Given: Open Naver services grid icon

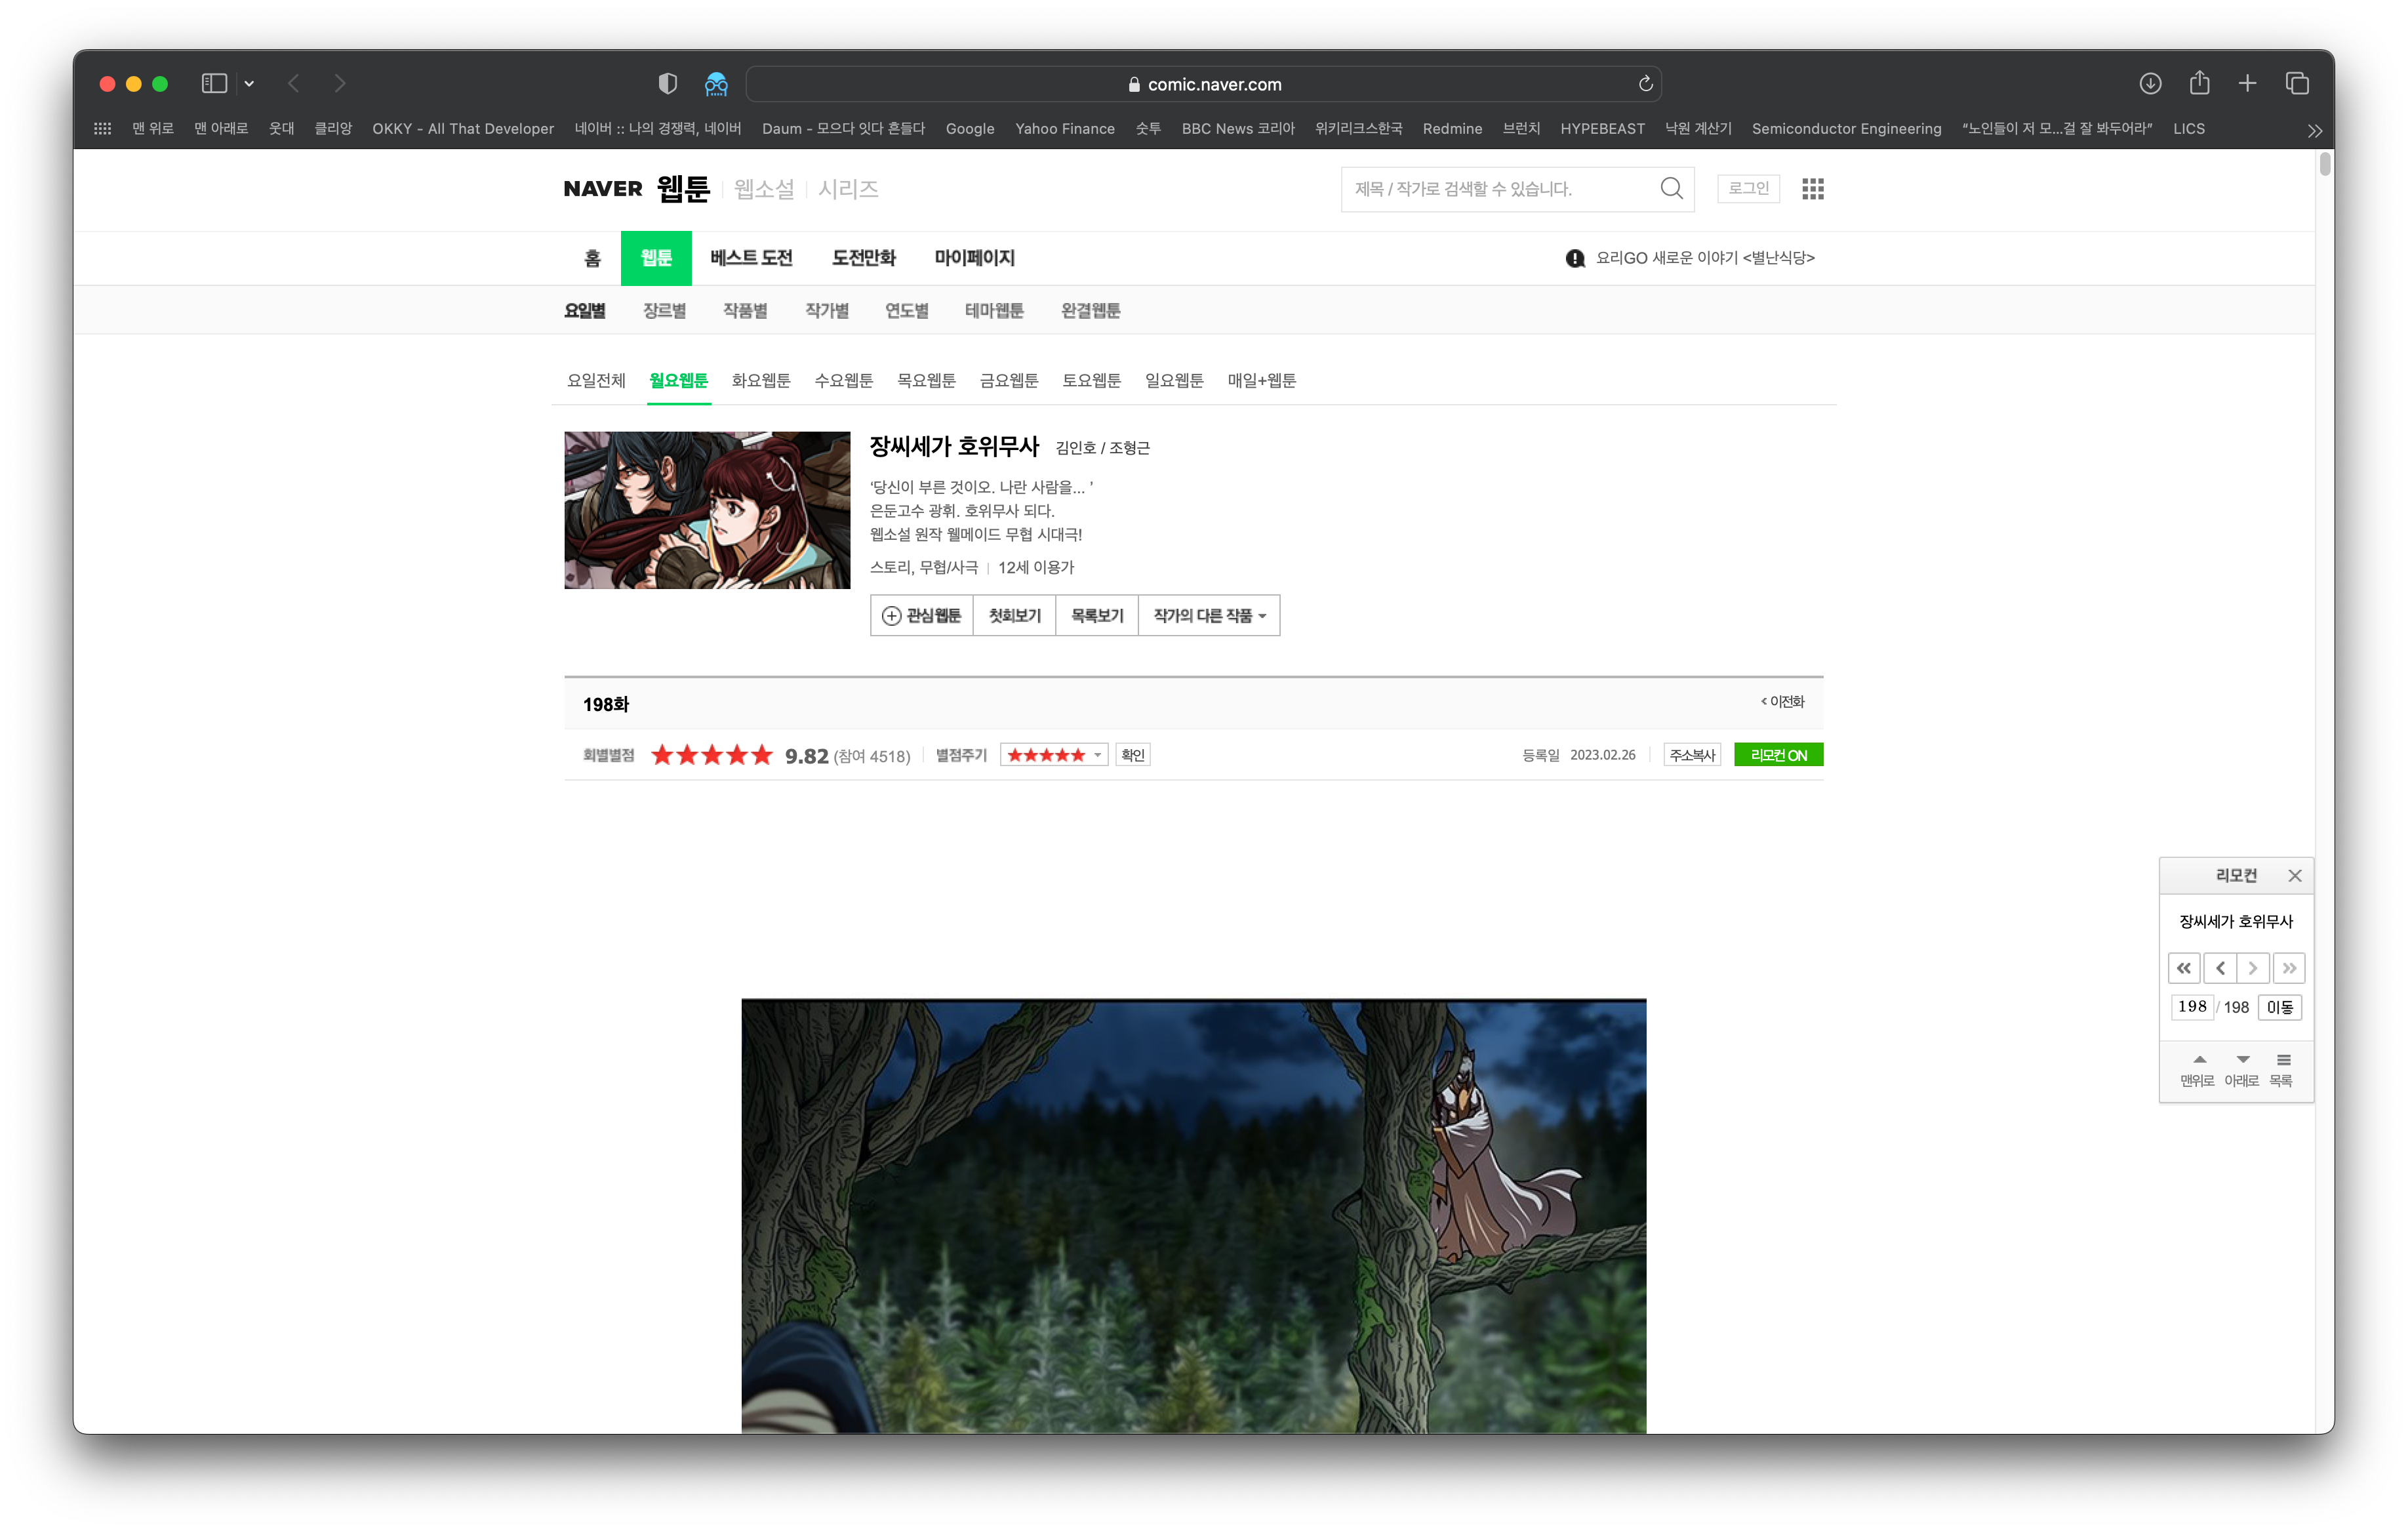Looking at the screenshot, I should [x=1812, y=189].
